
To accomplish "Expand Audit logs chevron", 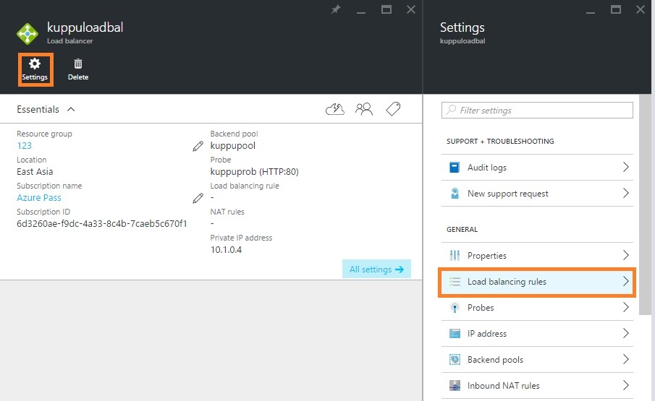I will (626, 168).
